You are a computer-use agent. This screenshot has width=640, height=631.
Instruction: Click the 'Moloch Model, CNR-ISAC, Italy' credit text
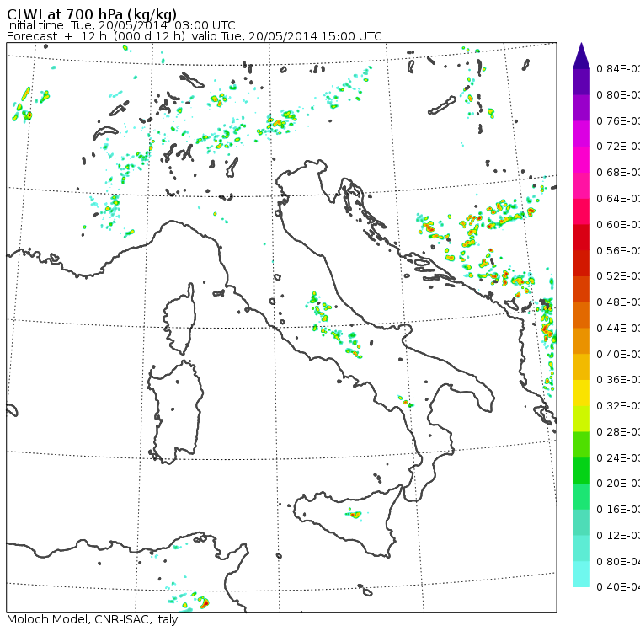93,619
